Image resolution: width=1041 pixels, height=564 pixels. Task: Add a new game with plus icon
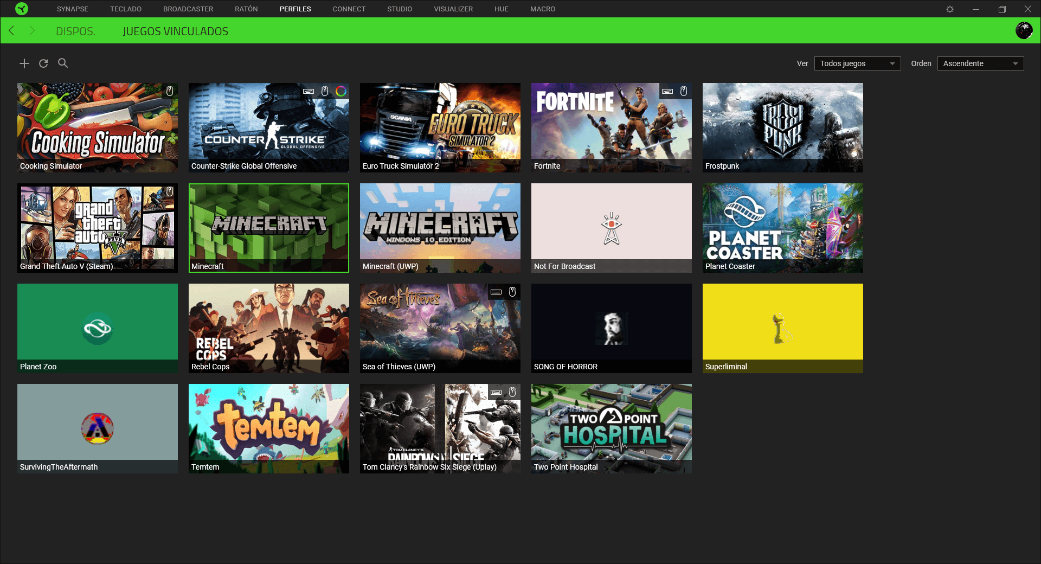pyautogui.click(x=24, y=63)
